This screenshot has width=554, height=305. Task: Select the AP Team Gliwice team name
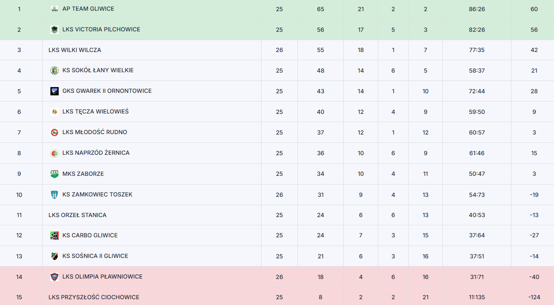click(x=88, y=9)
